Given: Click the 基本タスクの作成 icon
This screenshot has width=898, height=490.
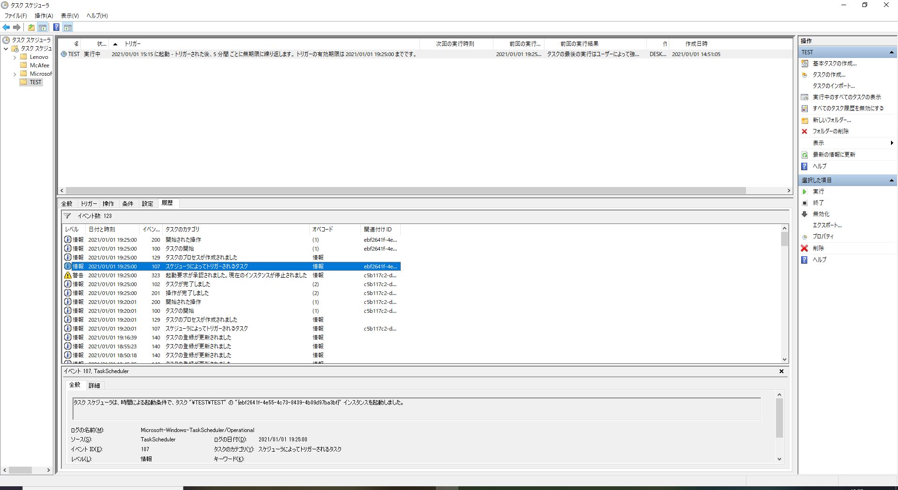Looking at the screenshot, I should coord(804,64).
